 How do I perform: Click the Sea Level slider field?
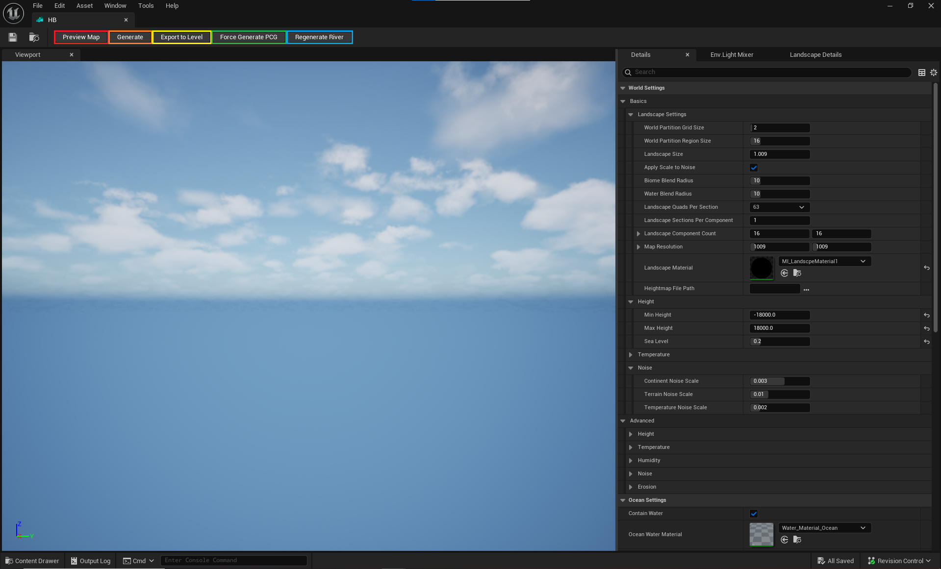[x=780, y=342]
